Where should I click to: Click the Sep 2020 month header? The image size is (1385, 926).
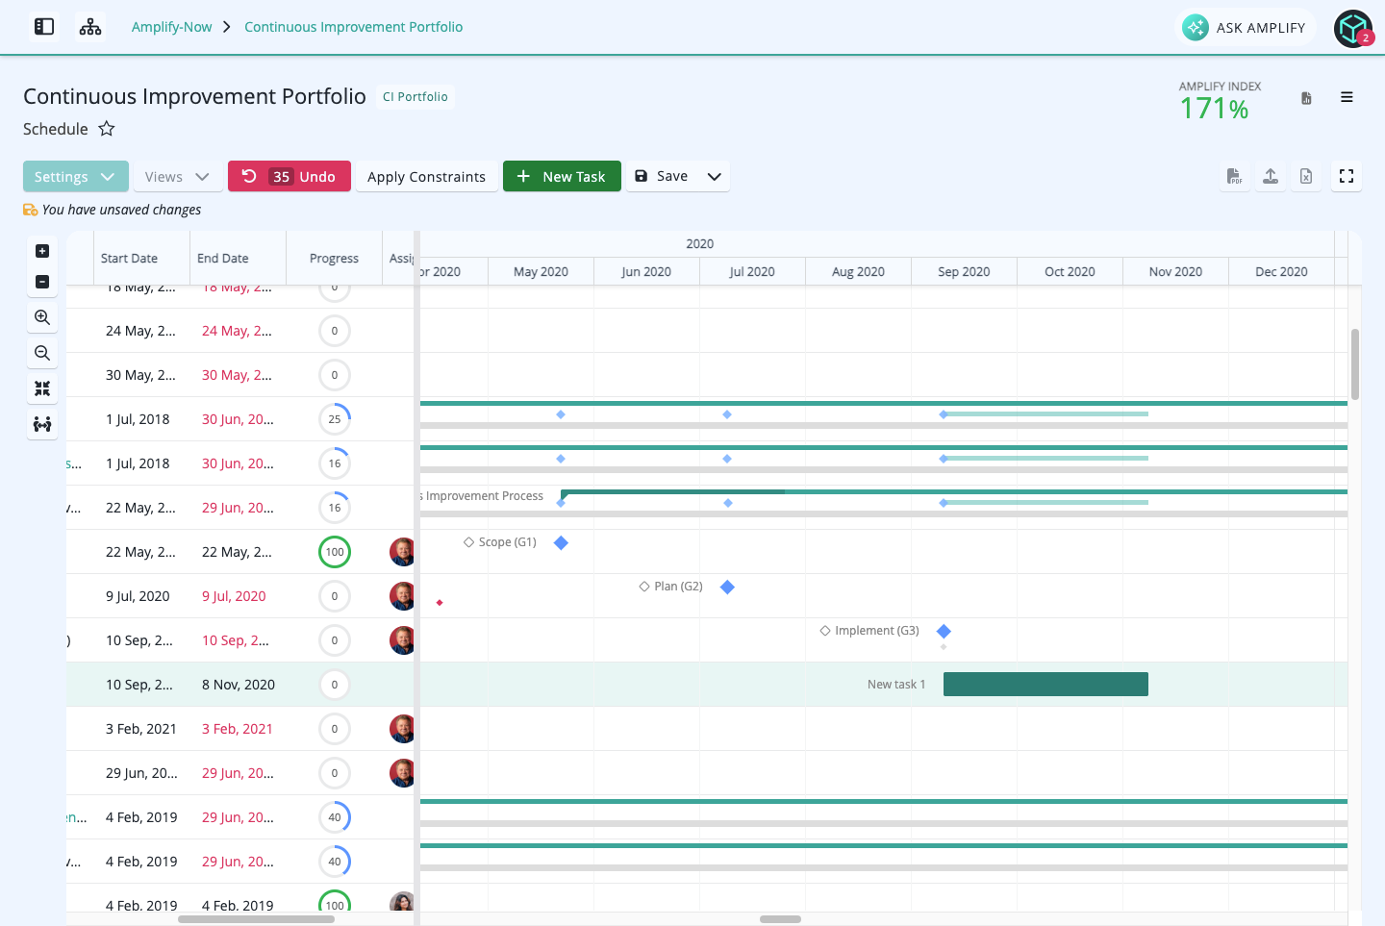[964, 271]
